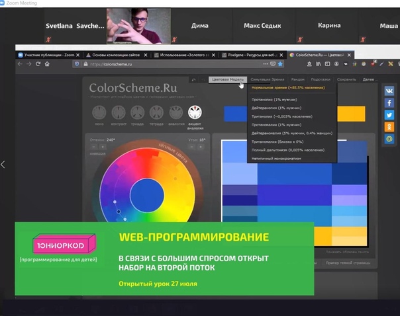This screenshot has width=400, height=316.
Task: Open the browser library icon
Action: tap(319, 64)
